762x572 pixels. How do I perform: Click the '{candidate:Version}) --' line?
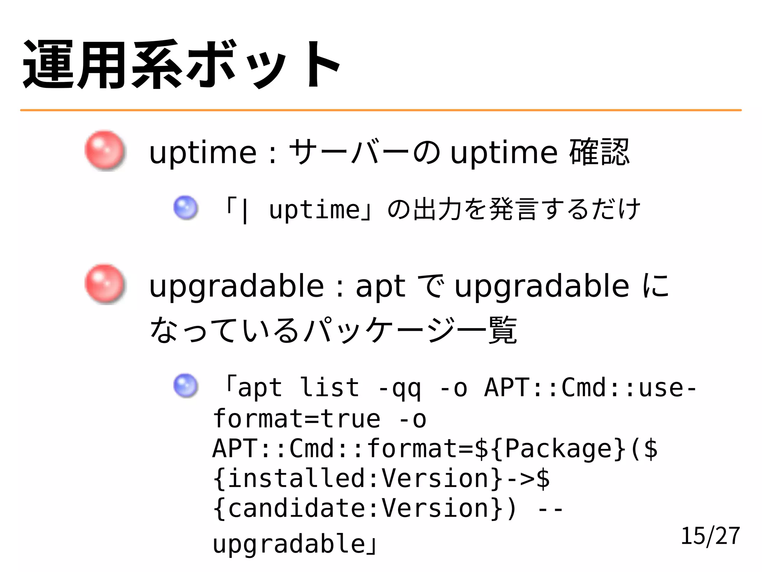388,508
